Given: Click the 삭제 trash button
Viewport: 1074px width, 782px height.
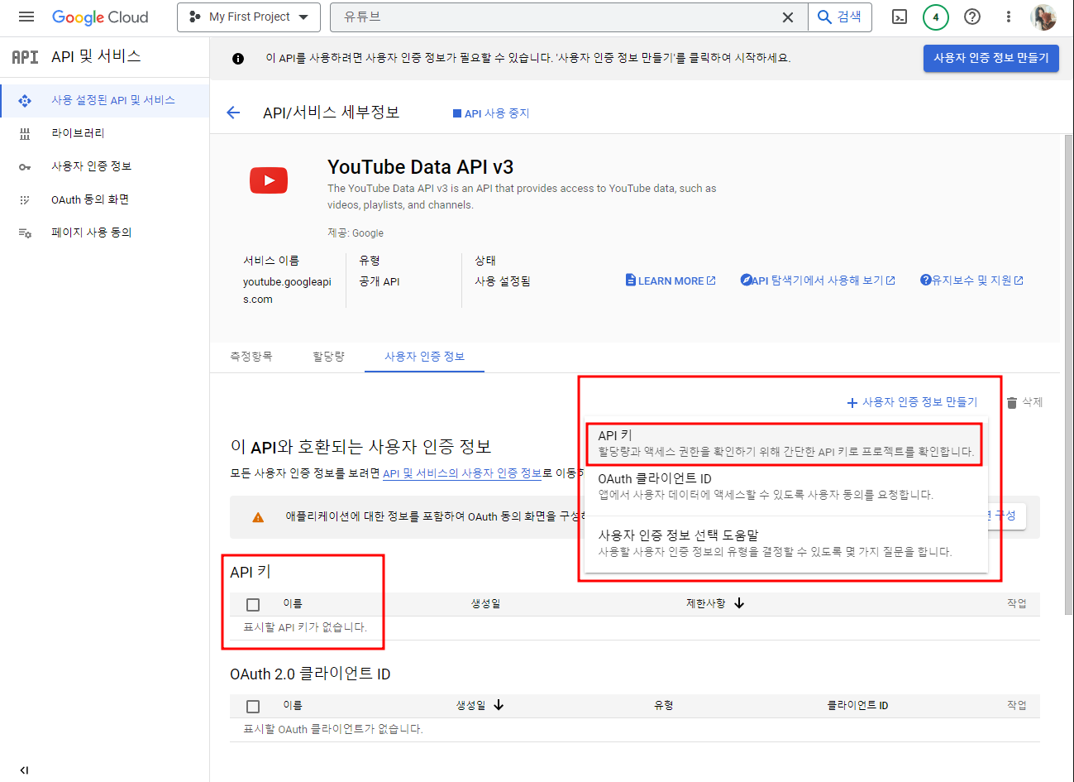Looking at the screenshot, I should point(1024,402).
